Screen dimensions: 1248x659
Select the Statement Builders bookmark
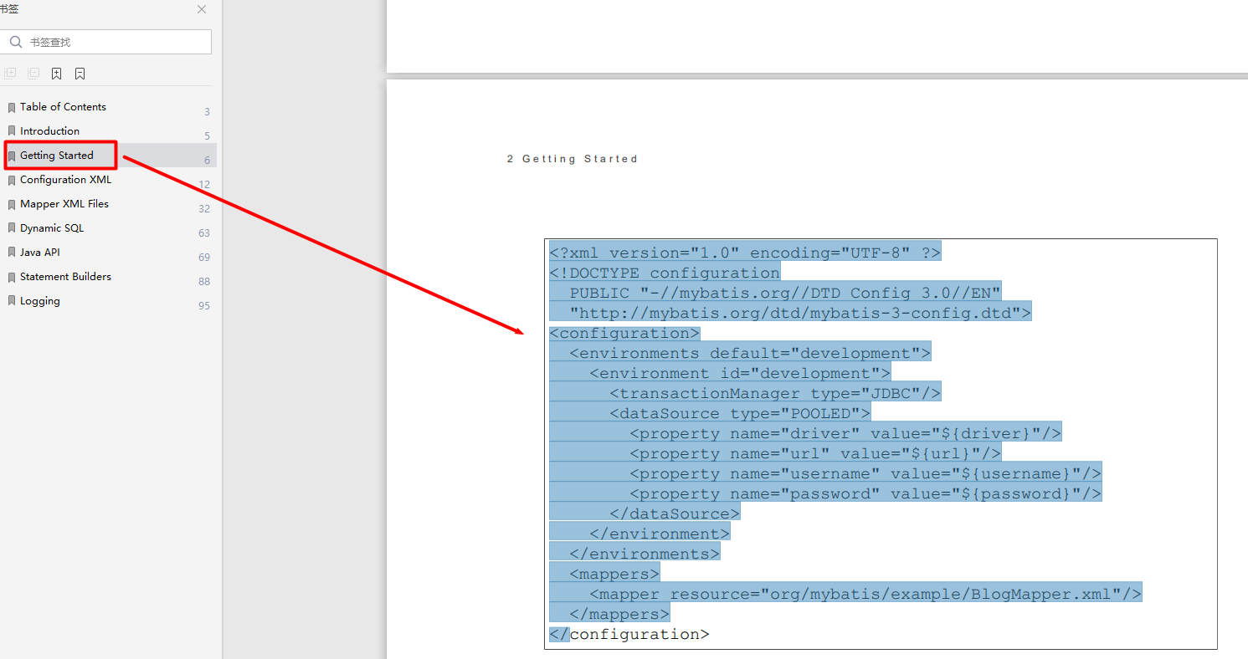coord(65,277)
